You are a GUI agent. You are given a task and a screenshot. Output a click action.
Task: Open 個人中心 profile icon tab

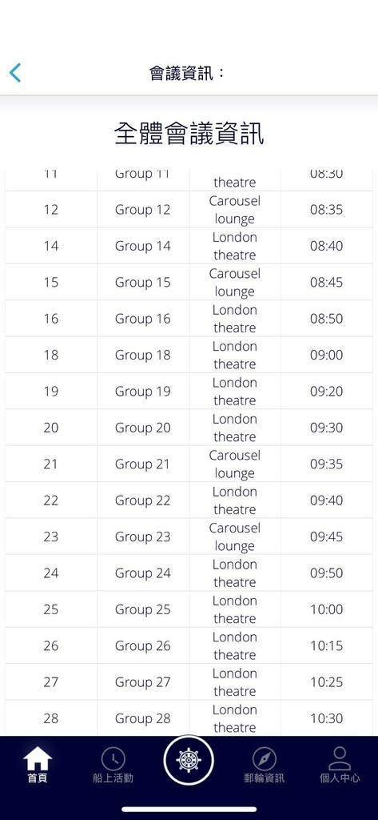pyautogui.click(x=340, y=764)
